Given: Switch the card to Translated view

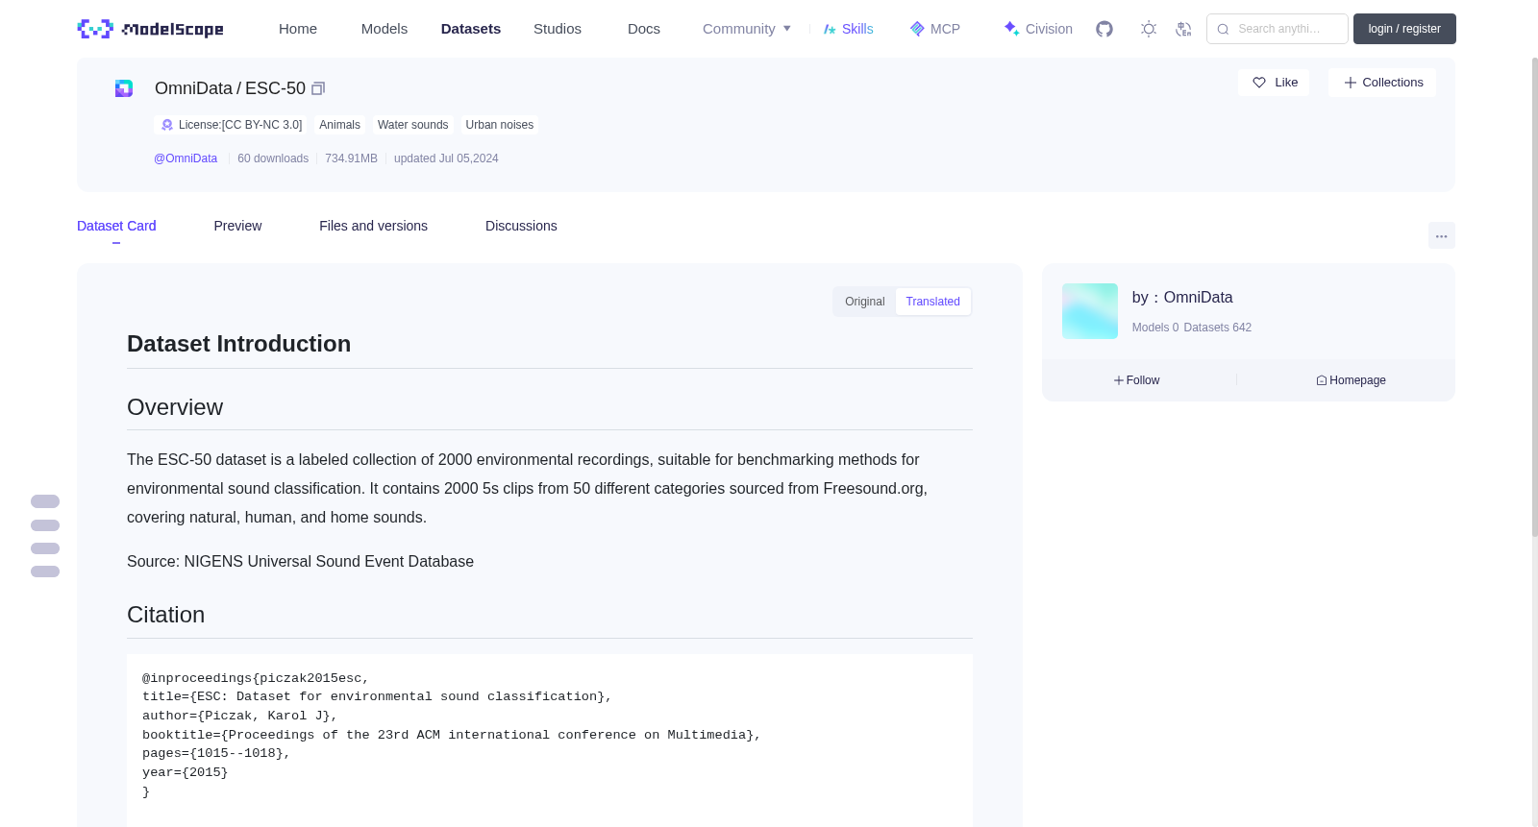Looking at the screenshot, I should click(932, 302).
